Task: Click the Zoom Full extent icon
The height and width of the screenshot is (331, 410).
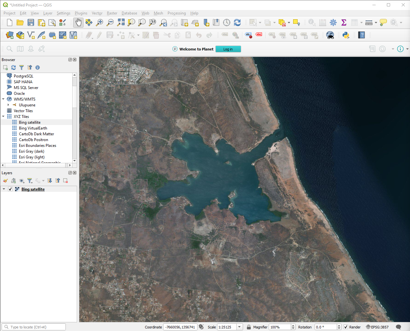Action: [x=121, y=22]
